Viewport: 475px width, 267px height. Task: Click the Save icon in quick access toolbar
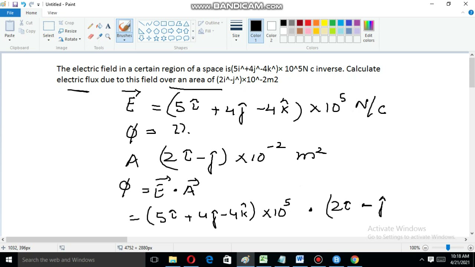(x=15, y=4)
